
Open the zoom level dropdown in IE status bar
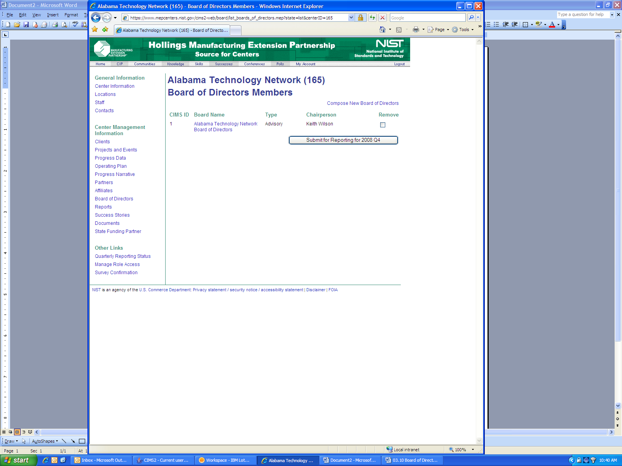(473, 450)
